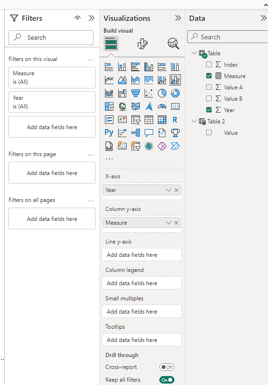Select the Q&A speech bubble visual
Image resolution: width=268 pixels, height=385 pixels.
click(x=149, y=133)
